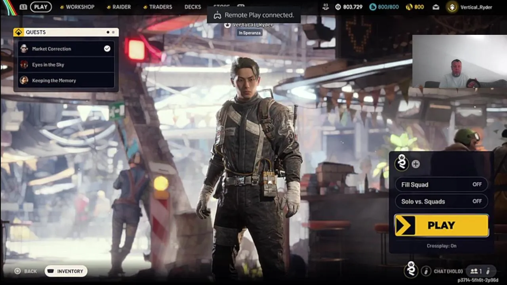Image resolution: width=507 pixels, height=285 pixels.
Task: Open the Eyes in the Sky quest
Action: 66,65
